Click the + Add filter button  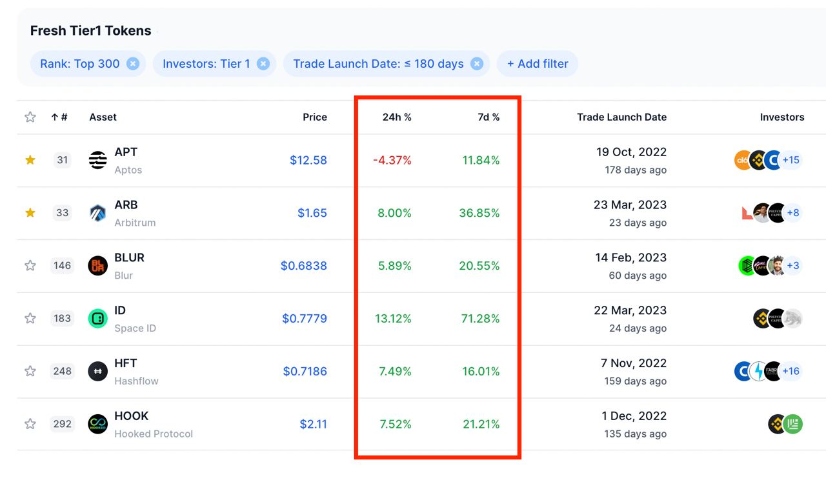click(x=538, y=64)
